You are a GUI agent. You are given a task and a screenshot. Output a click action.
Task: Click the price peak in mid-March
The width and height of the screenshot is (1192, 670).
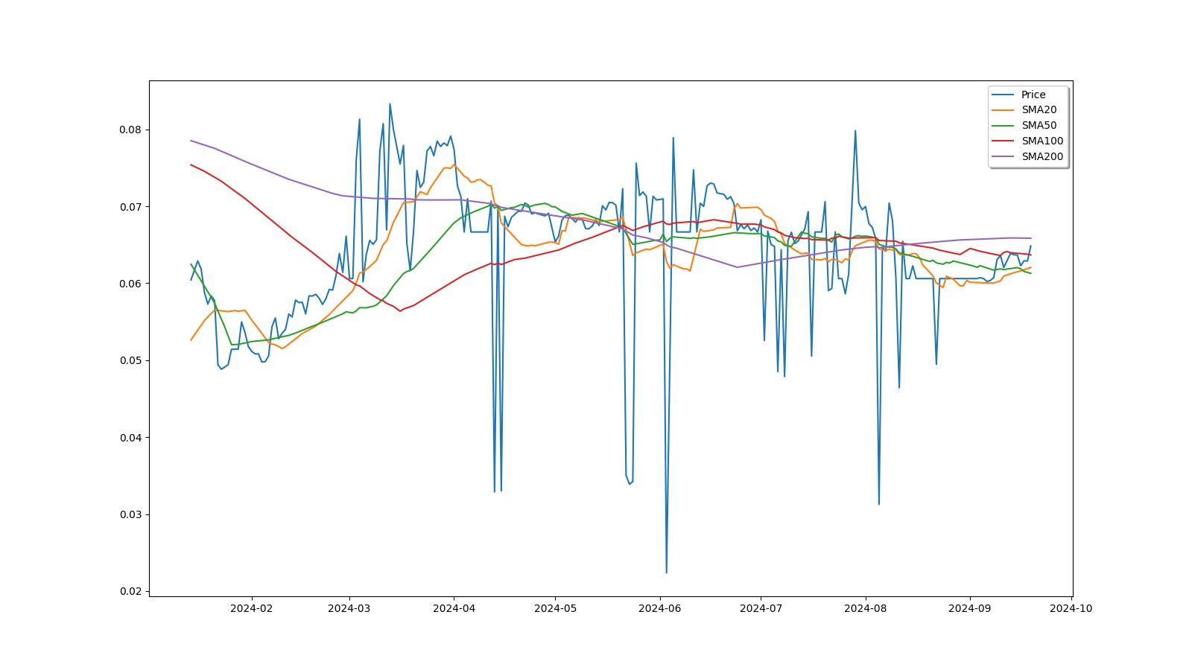[x=390, y=104]
